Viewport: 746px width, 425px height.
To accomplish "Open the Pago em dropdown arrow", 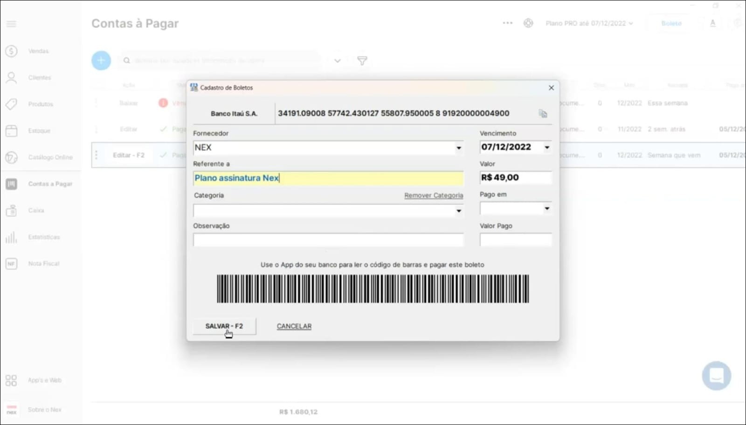I will [547, 208].
